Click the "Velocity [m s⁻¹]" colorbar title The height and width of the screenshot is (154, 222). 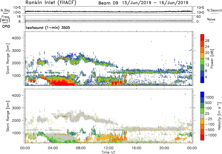click(x=219, y=116)
